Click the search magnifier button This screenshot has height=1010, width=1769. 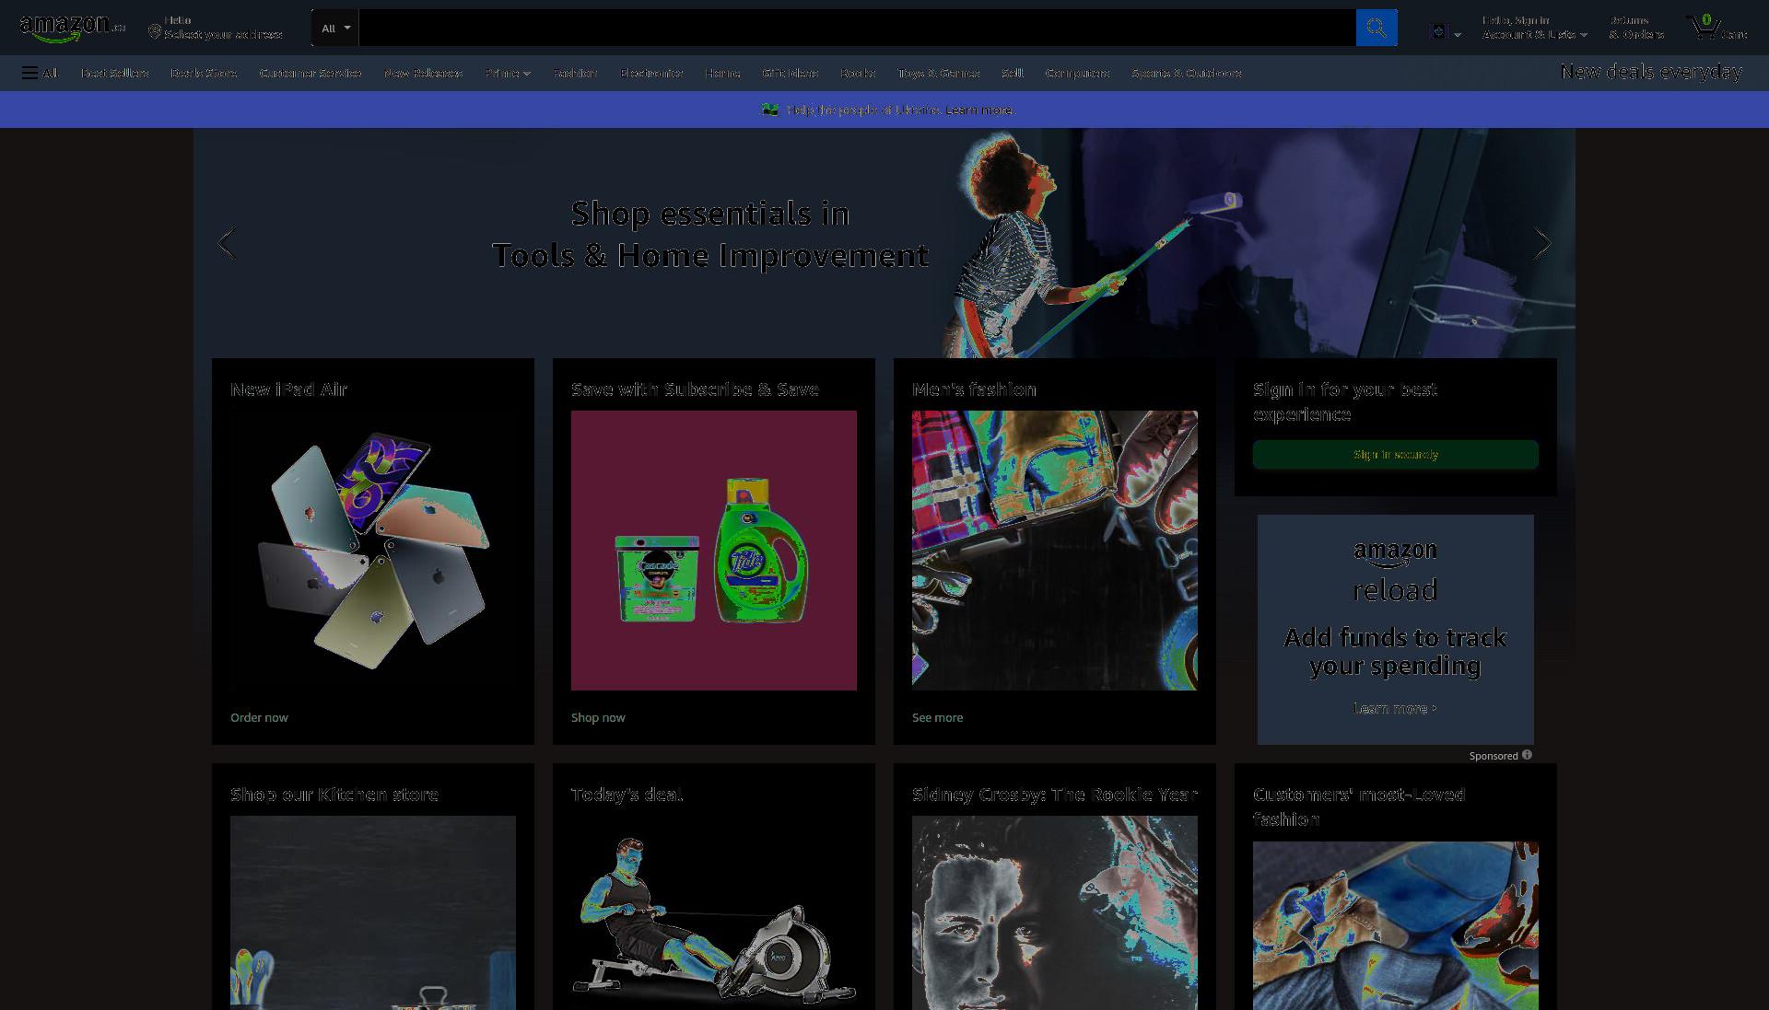pos(1377,28)
